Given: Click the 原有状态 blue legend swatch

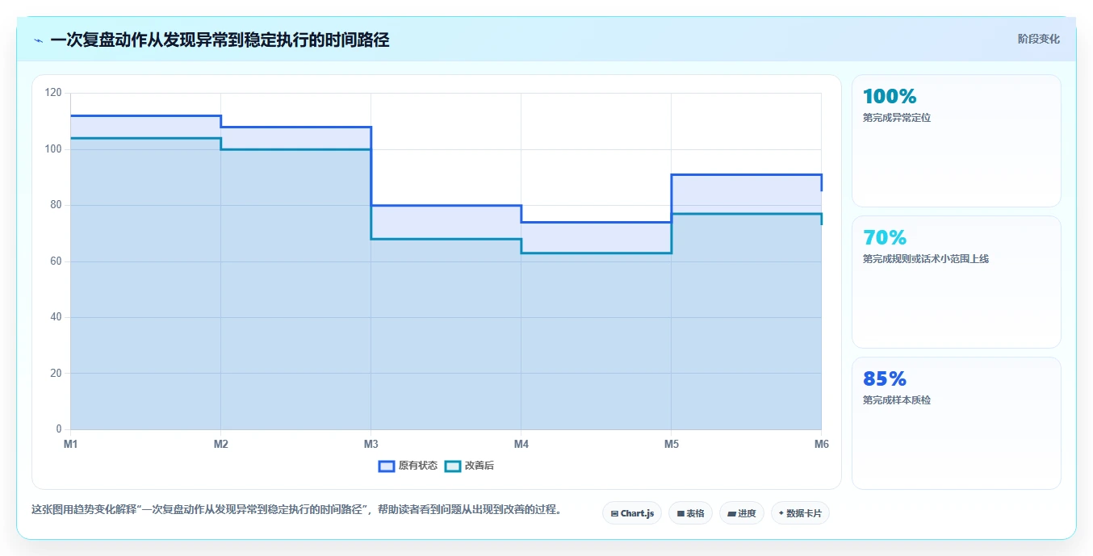Looking at the screenshot, I should (x=387, y=466).
